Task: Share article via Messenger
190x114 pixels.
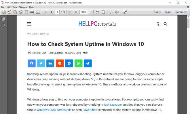Action: (x=69, y=63)
